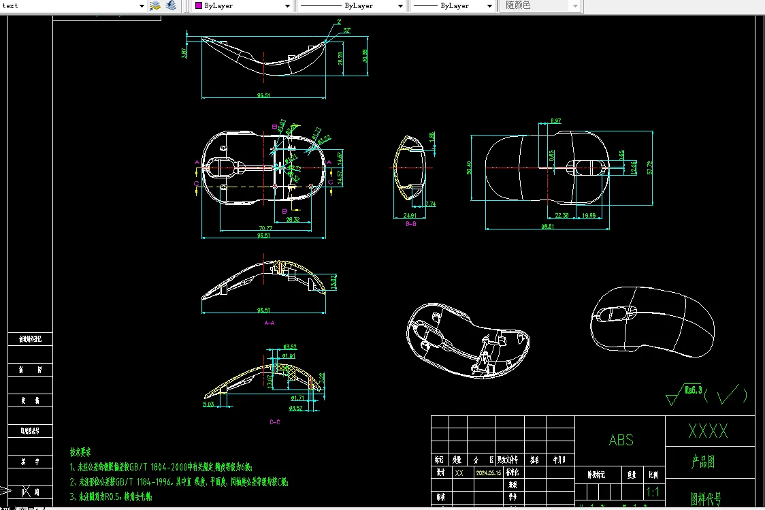The height and width of the screenshot is (510, 765).
Task: Select the 3.87 dimension
Action: [184, 53]
